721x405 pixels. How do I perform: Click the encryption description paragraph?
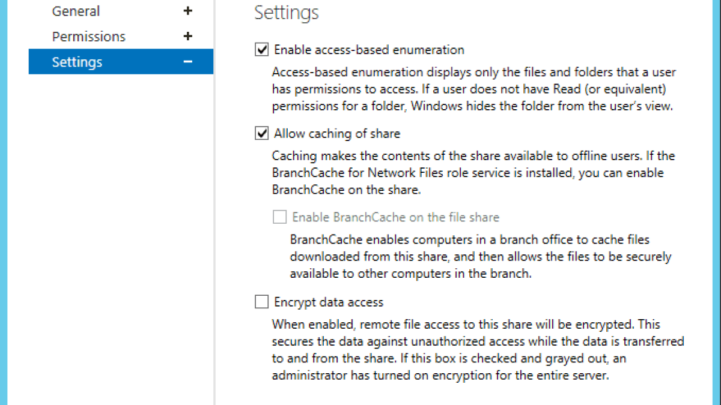pos(478,350)
